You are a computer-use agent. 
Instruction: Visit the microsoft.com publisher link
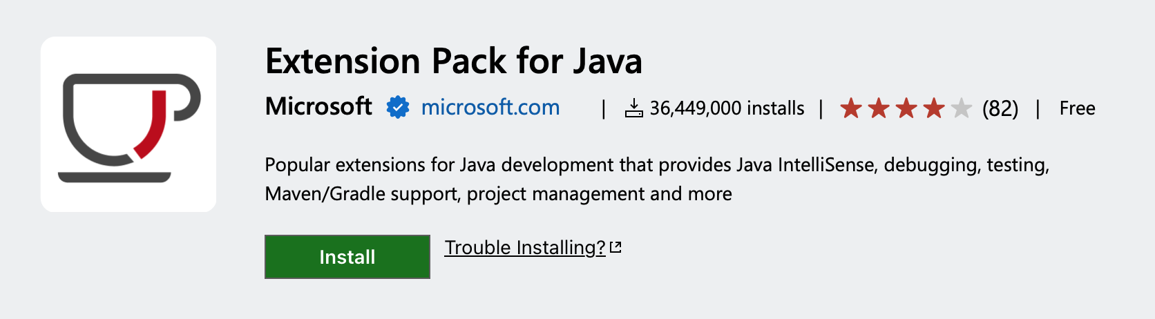point(490,107)
